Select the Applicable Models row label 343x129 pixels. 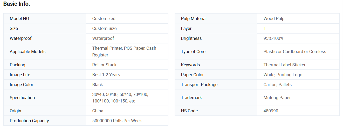tap(28, 51)
